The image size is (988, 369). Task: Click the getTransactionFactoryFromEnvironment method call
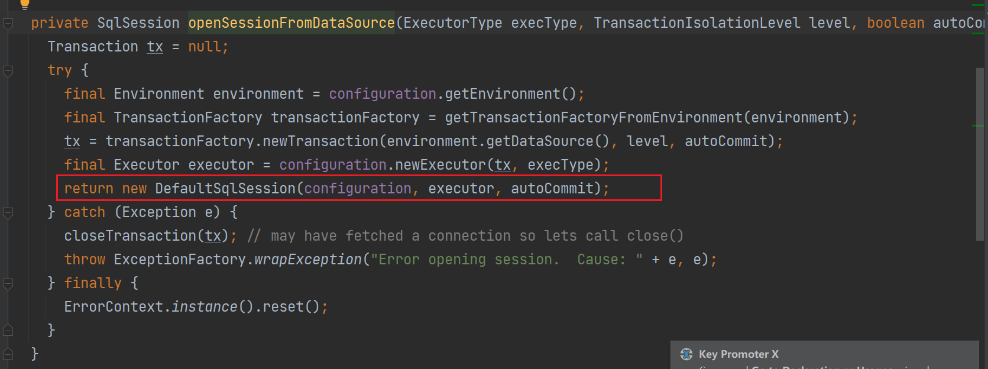(x=593, y=118)
